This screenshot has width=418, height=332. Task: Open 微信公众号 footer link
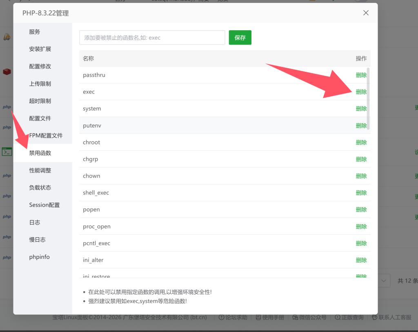(309, 317)
